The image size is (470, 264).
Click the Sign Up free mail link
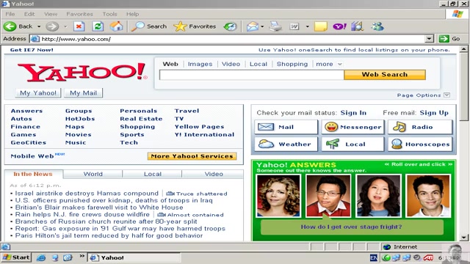click(434, 113)
